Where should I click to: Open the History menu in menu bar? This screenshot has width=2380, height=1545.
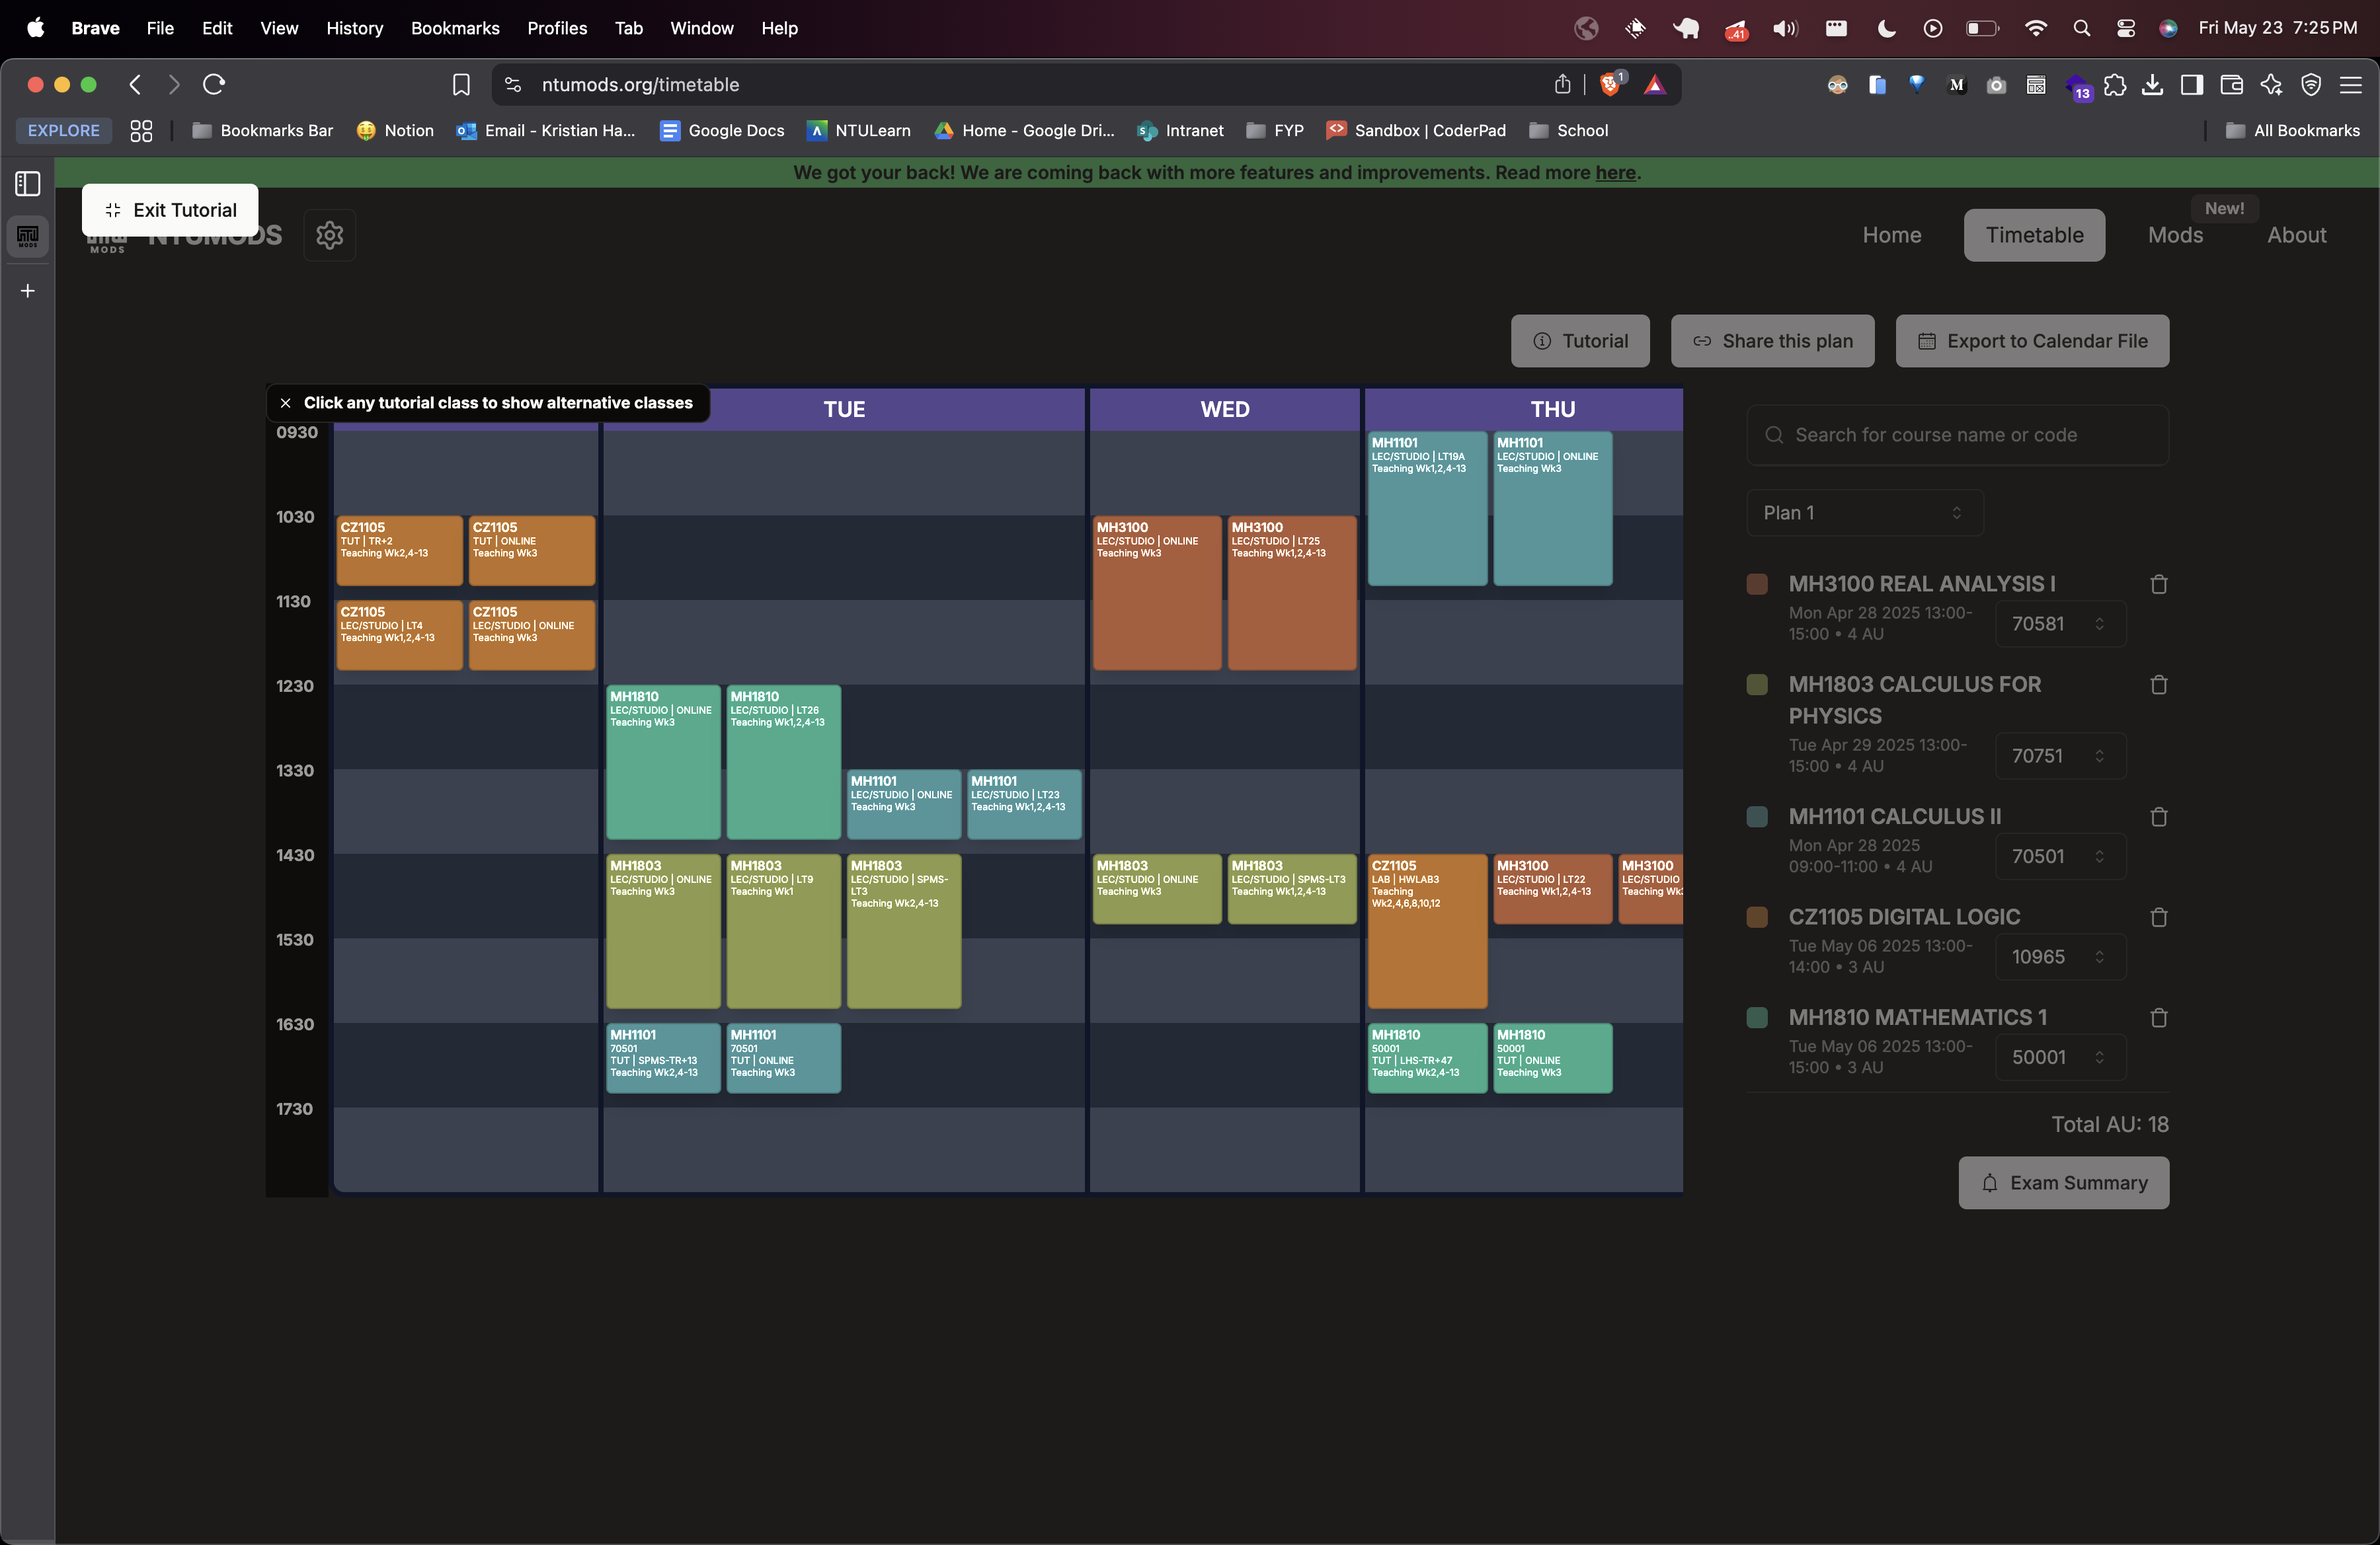click(354, 28)
